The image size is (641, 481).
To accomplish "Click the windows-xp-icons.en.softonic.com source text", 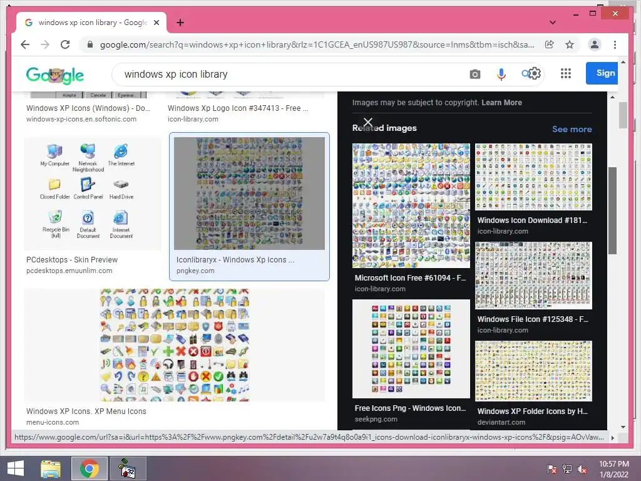I will click(x=81, y=119).
